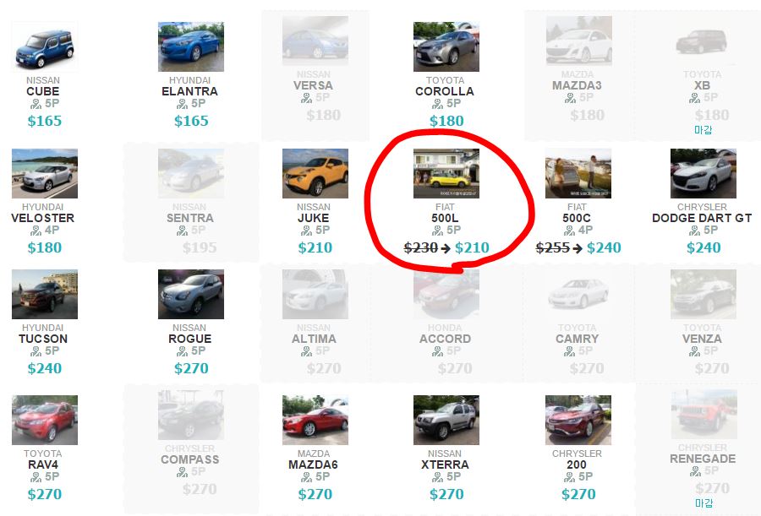
Task: Select the TUCSON model name link
Action: pyautogui.click(x=43, y=339)
